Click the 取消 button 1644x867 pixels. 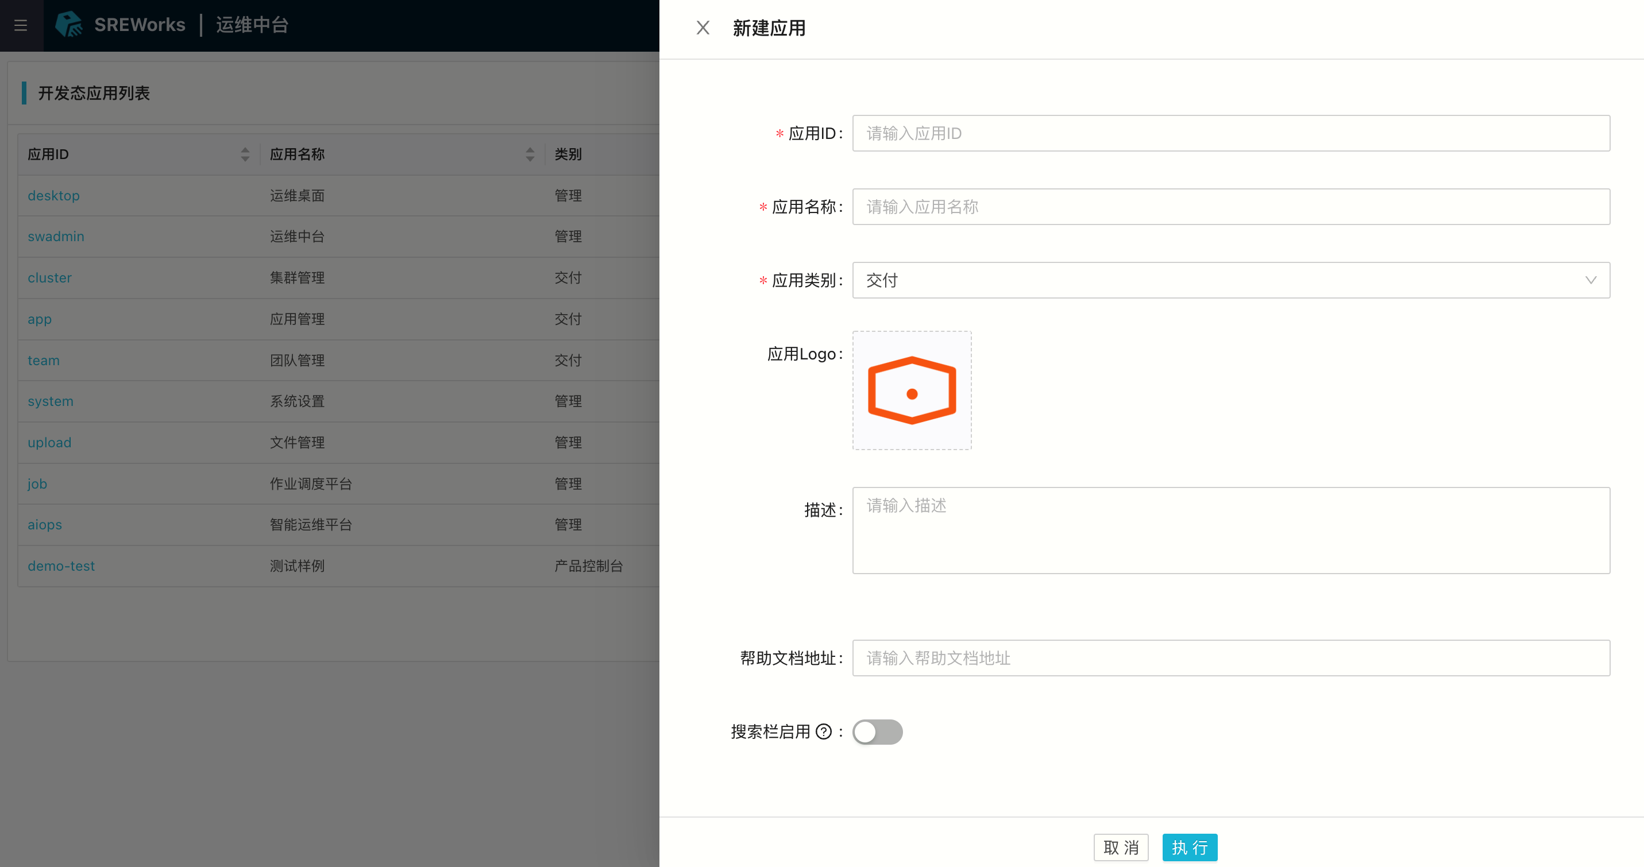click(1121, 847)
